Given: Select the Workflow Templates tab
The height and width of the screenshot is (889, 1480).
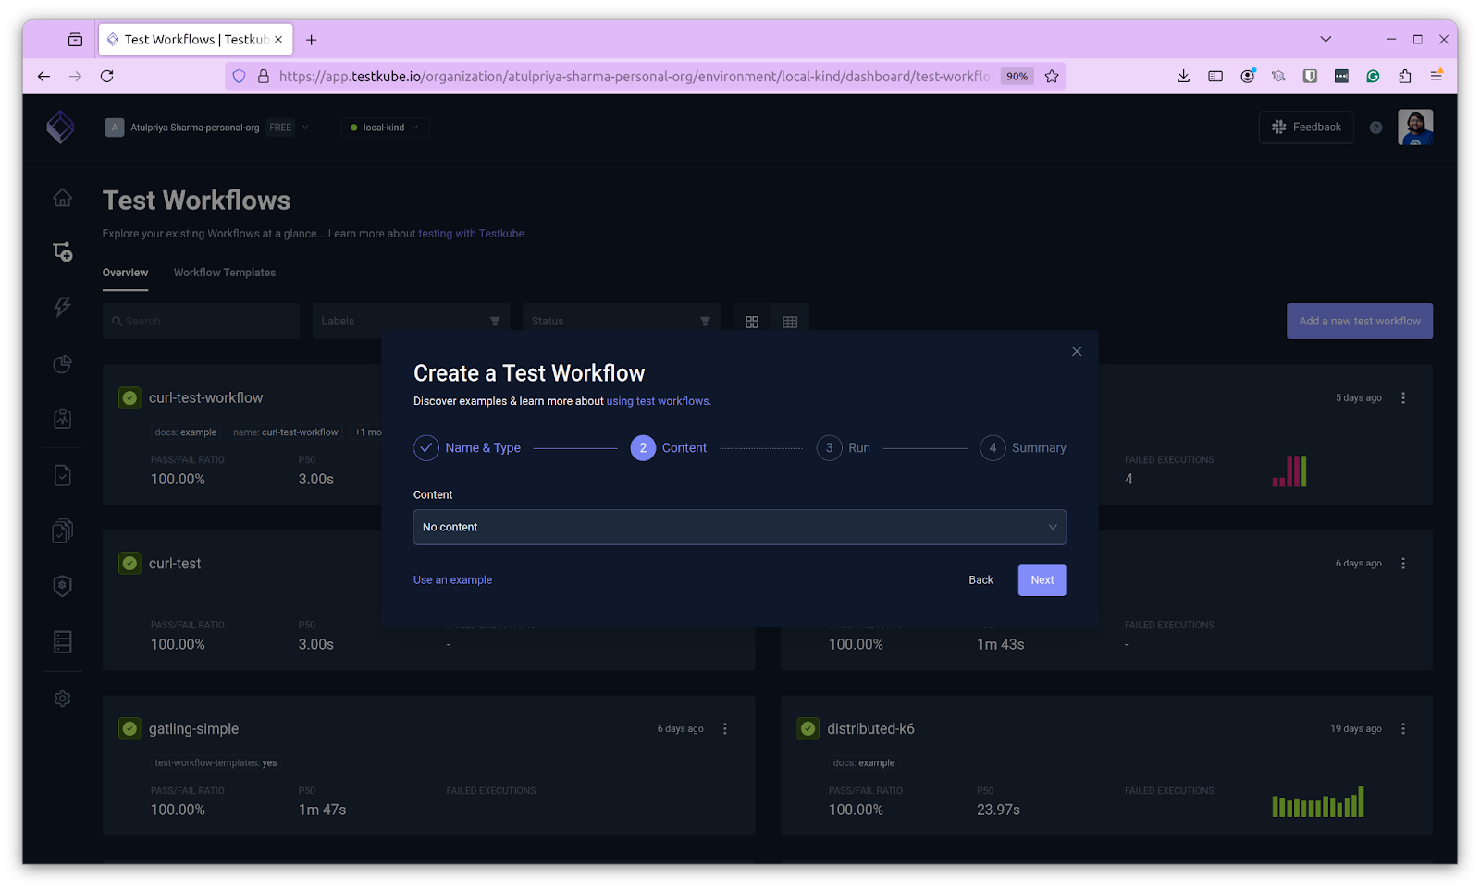Looking at the screenshot, I should coord(225,273).
